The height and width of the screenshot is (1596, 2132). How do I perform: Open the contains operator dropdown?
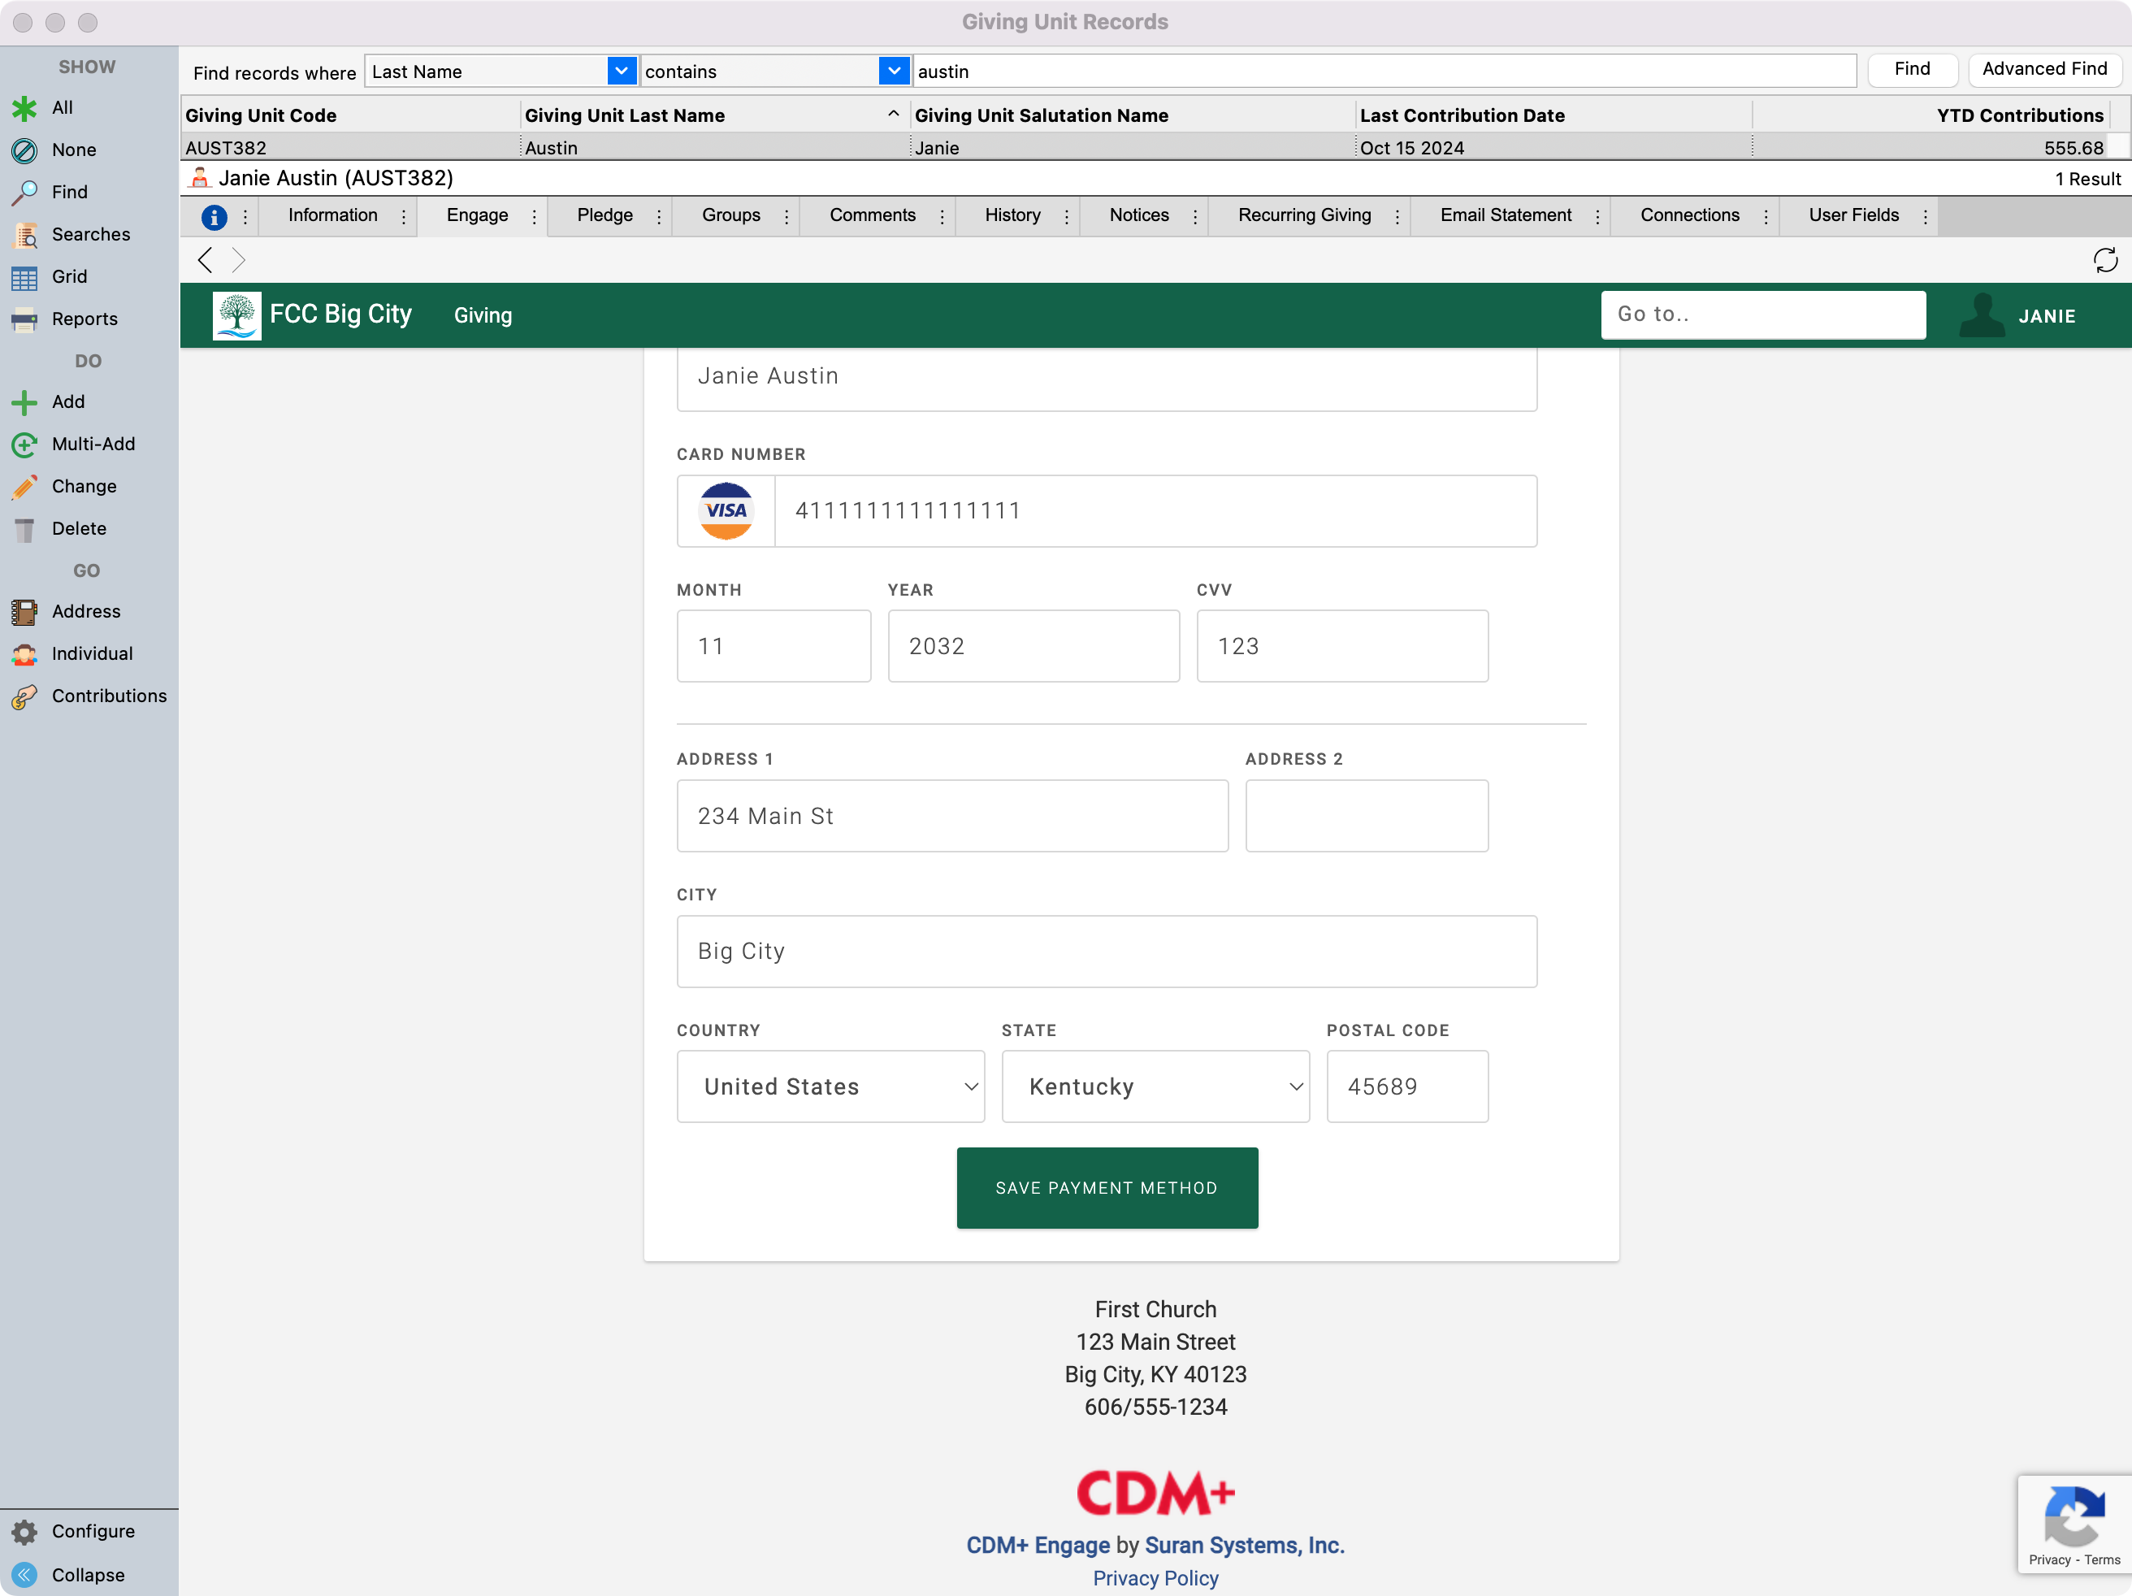coord(894,72)
